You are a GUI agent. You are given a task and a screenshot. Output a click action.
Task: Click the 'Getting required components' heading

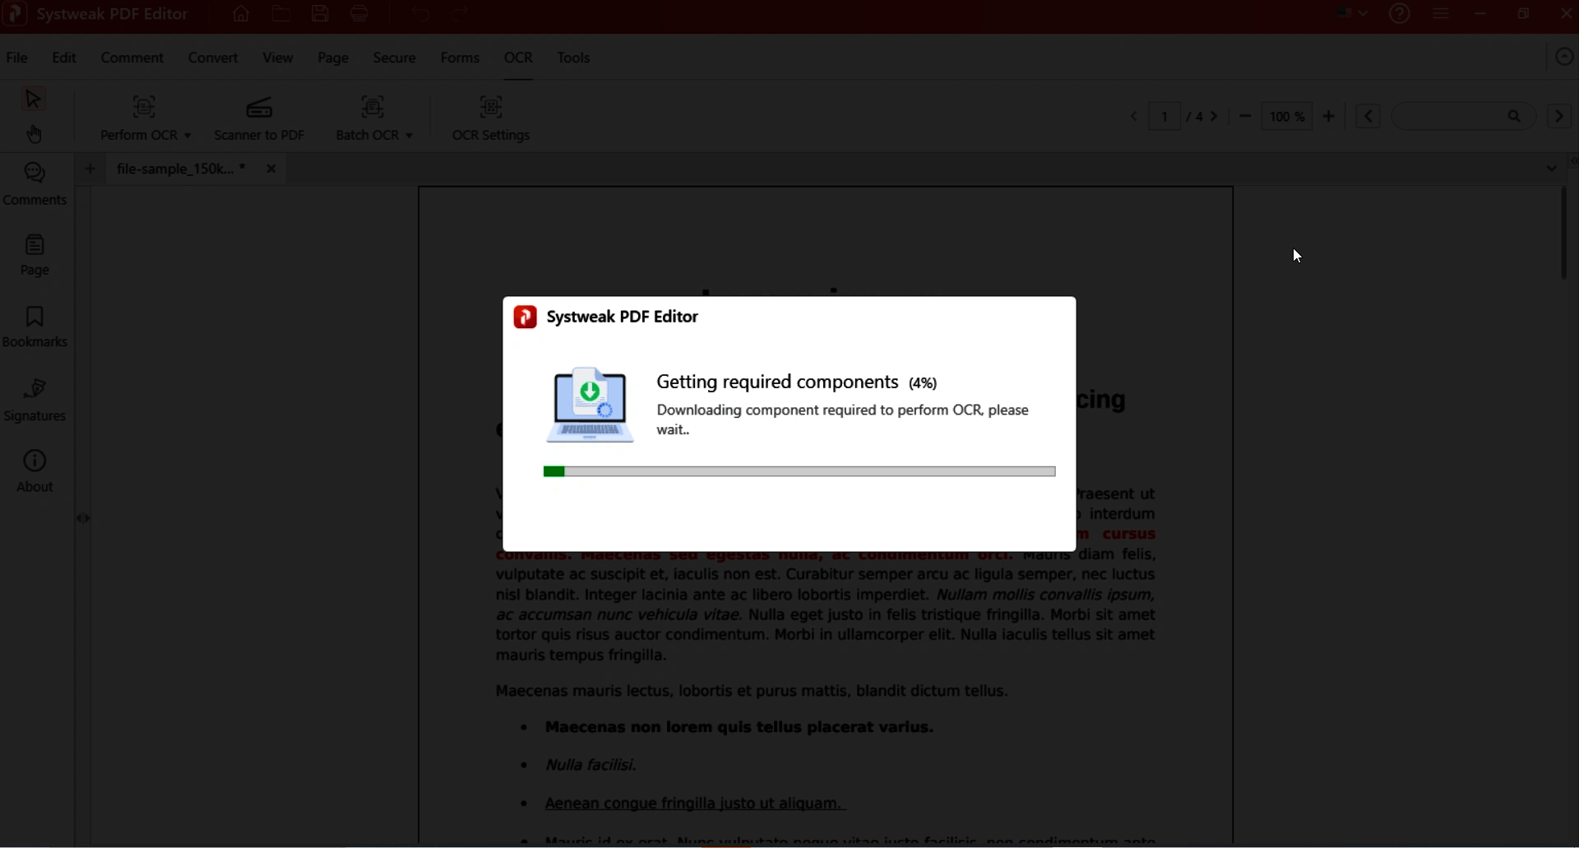coord(777,382)
